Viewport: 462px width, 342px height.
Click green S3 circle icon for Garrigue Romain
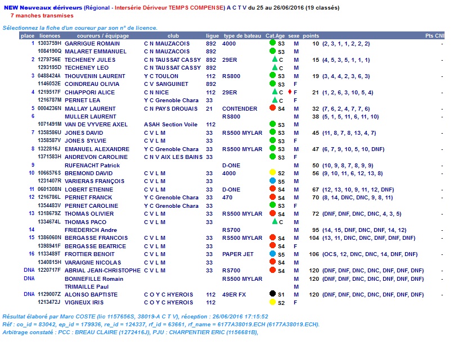(272, 43)
